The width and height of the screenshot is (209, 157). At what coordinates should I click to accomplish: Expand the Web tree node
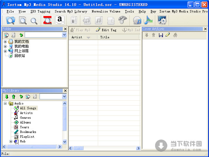tap(11, 141)
